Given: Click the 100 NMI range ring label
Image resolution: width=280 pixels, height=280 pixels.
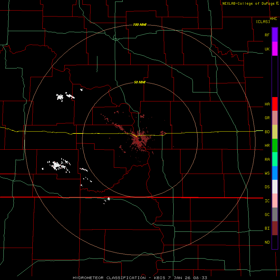Looking at the screenshot, I should [140, 25].
